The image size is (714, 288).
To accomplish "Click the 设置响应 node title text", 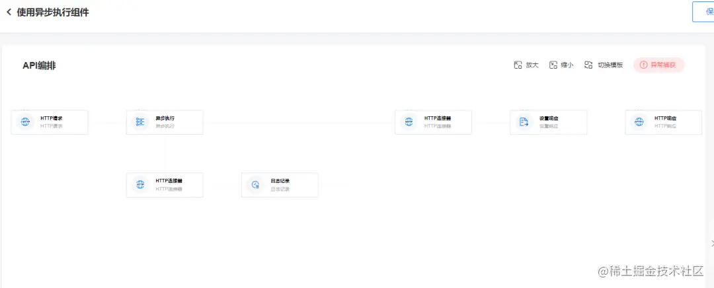I will coord(549,118).
